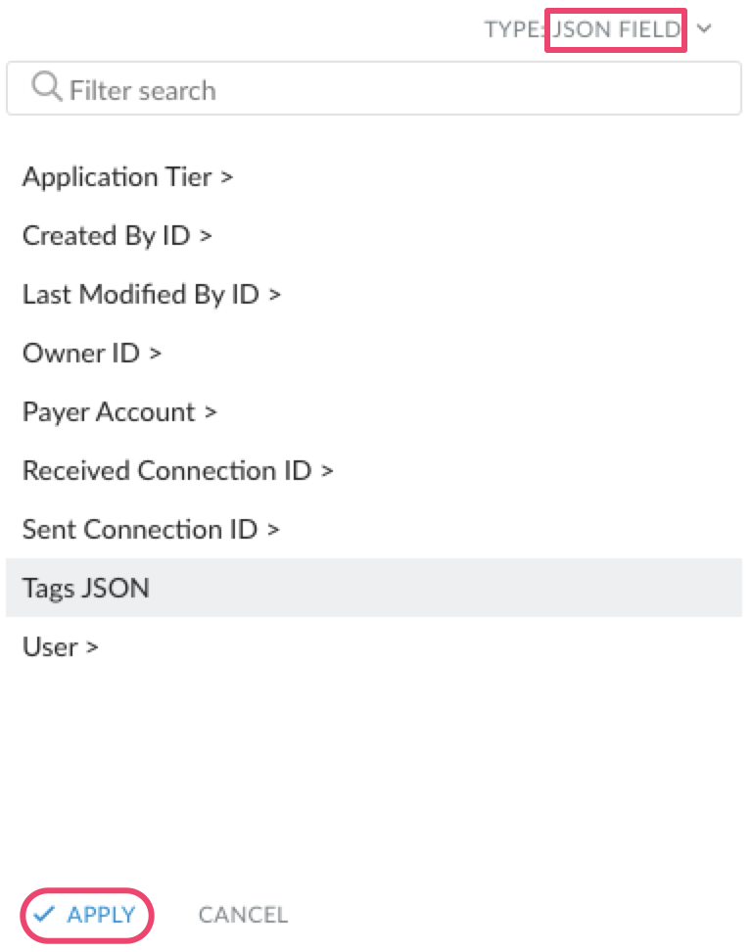Click the arrow next to Owner ID
Image resolution: width=752 pixels, height=952 pixels.
(156, 354)
